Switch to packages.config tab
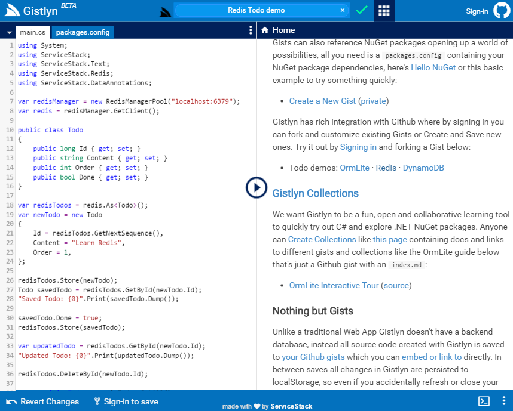 (x=83, y=32)
